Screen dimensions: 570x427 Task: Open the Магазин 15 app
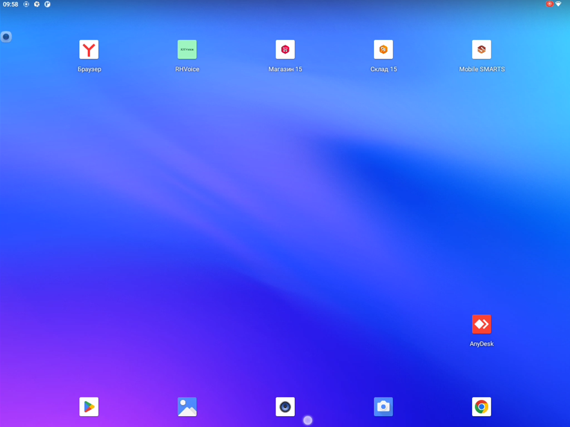click(x=285, y=50)
